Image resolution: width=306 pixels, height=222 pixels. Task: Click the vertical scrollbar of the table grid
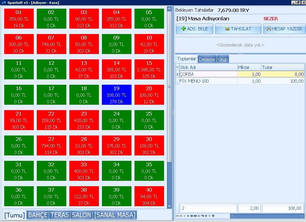(x=169, y=107)
